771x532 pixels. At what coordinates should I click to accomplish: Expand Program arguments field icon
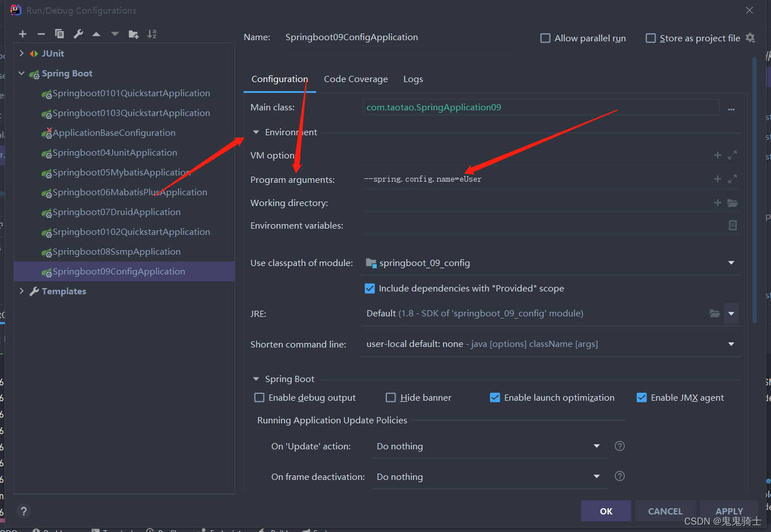coord(732,179)
